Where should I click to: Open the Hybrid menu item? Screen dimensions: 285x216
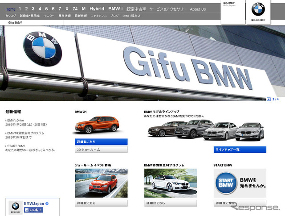point(97,9)
